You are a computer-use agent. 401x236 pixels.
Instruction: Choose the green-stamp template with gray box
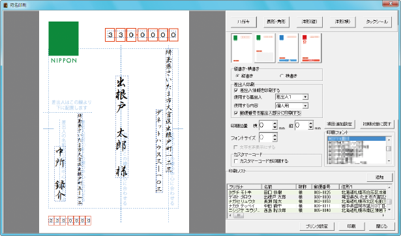click(x=265, y=48)
